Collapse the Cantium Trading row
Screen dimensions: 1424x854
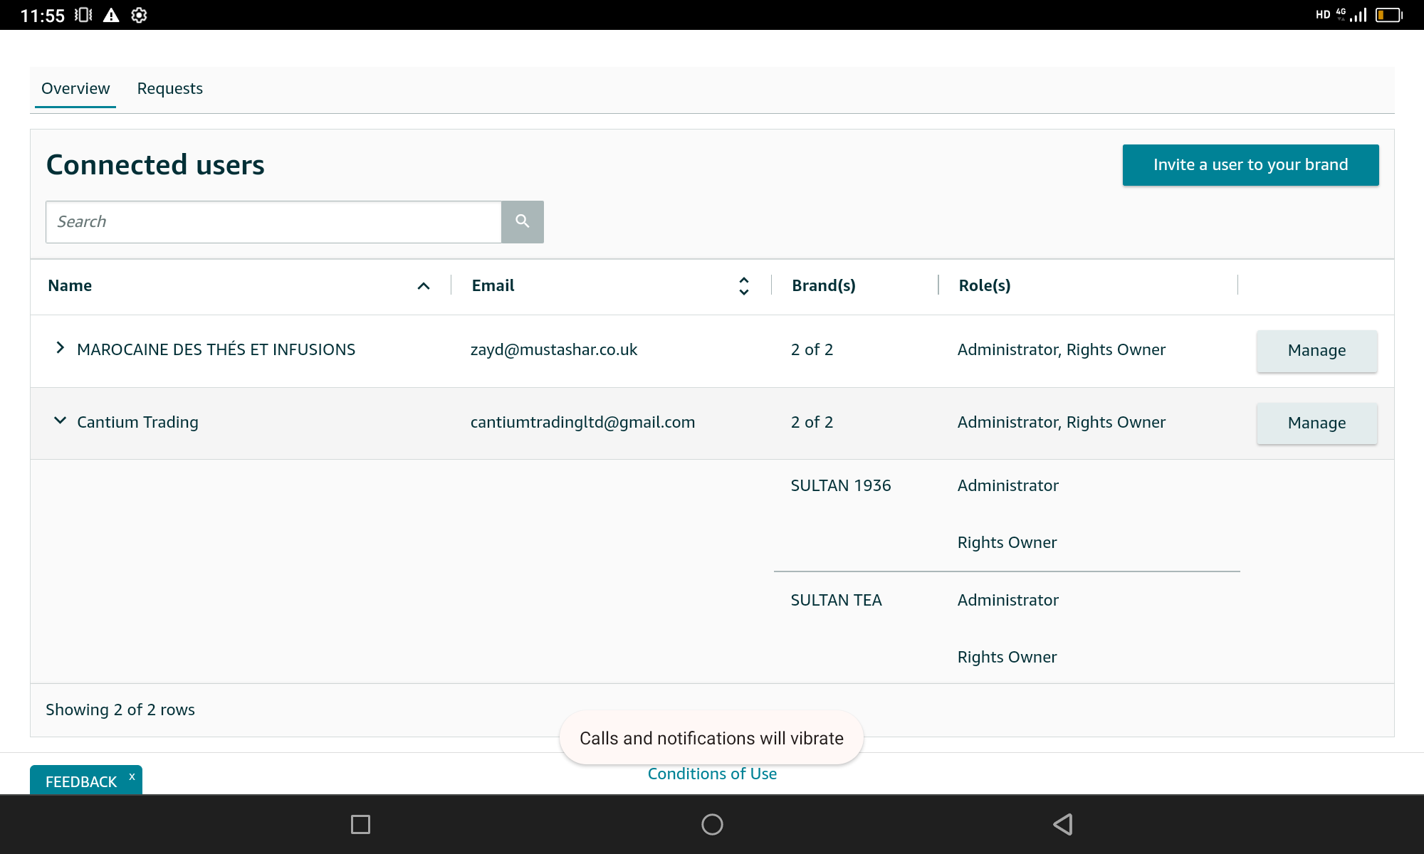[x=61, y=421]
